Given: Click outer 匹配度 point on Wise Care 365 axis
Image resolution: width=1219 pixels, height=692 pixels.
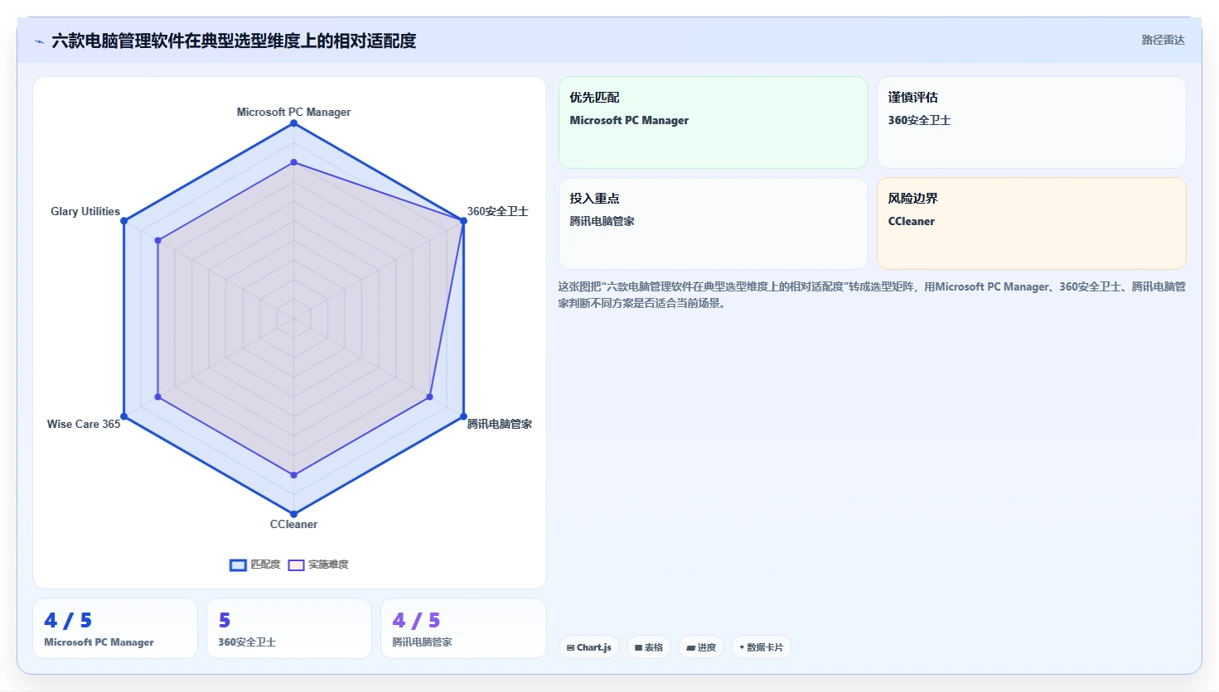Looking at the screenshot, I should 124,416.
